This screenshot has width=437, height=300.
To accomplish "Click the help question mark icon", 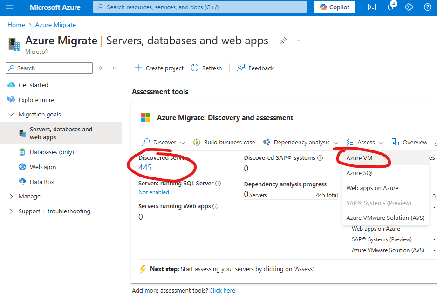I will tap(427, 7).
